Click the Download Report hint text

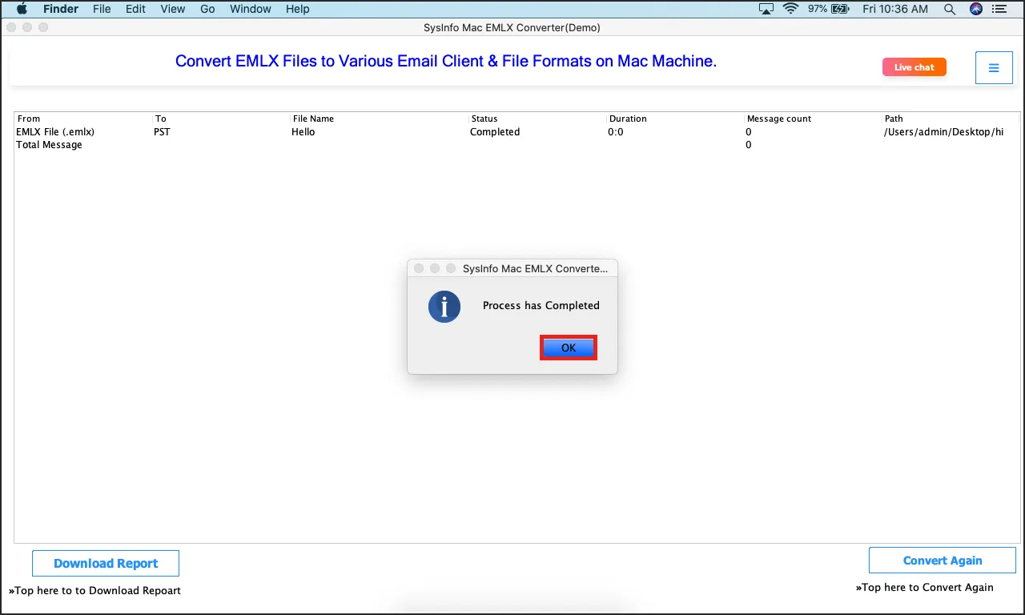pos(94,591)
